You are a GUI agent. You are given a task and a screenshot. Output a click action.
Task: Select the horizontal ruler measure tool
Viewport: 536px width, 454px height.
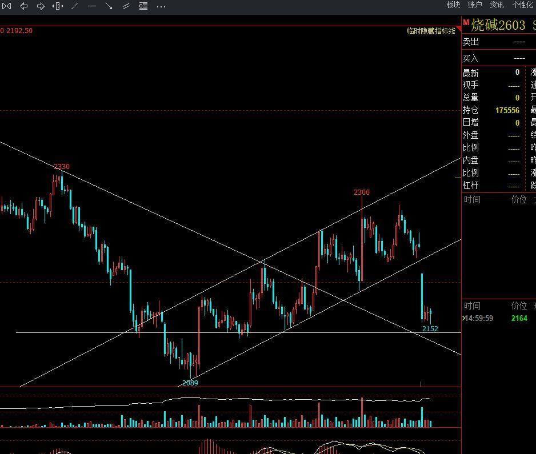click(58, 6)
